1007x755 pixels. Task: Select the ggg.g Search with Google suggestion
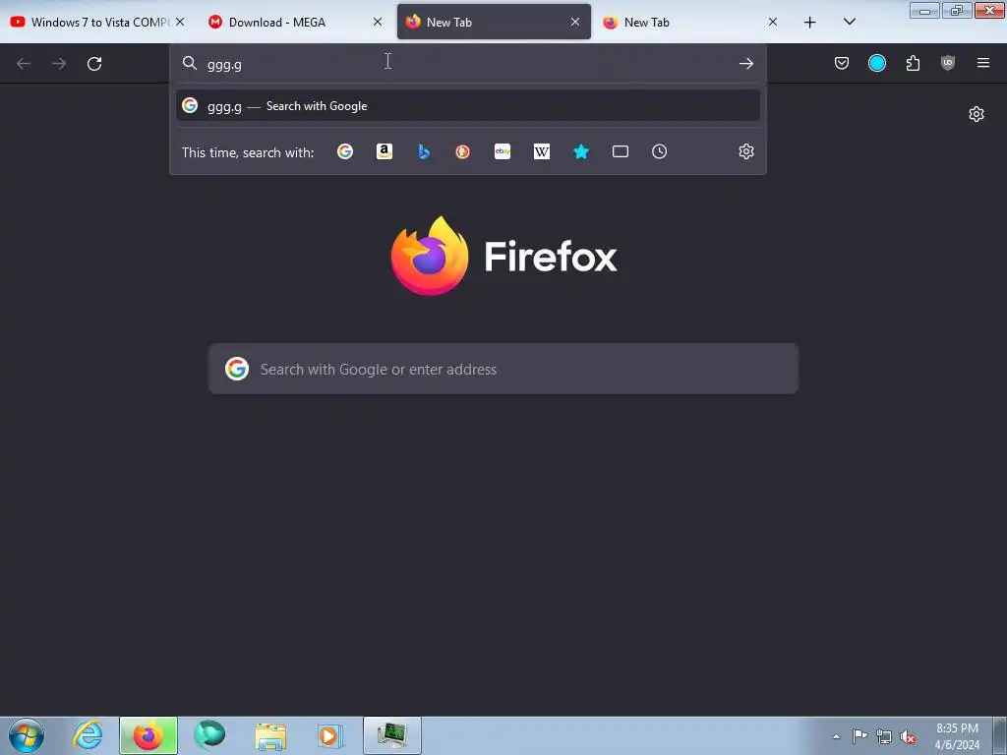point(467,106)
